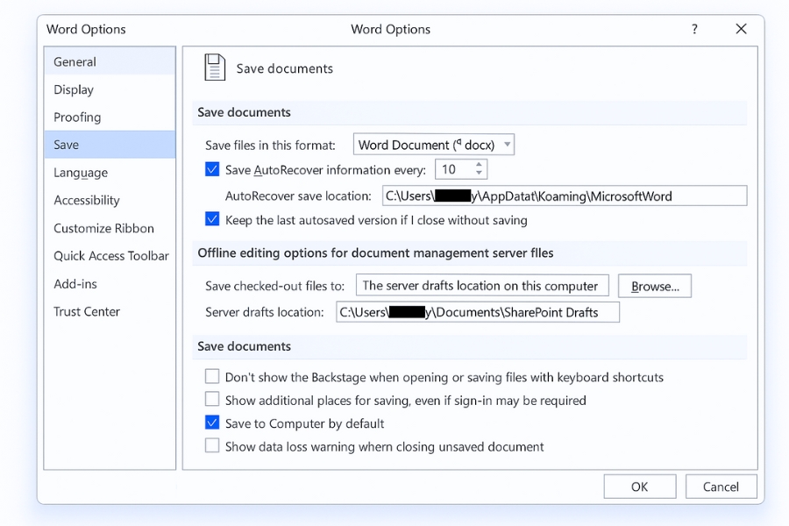
Task: Click Cancel to discard changes
Action: coord(720,487)
